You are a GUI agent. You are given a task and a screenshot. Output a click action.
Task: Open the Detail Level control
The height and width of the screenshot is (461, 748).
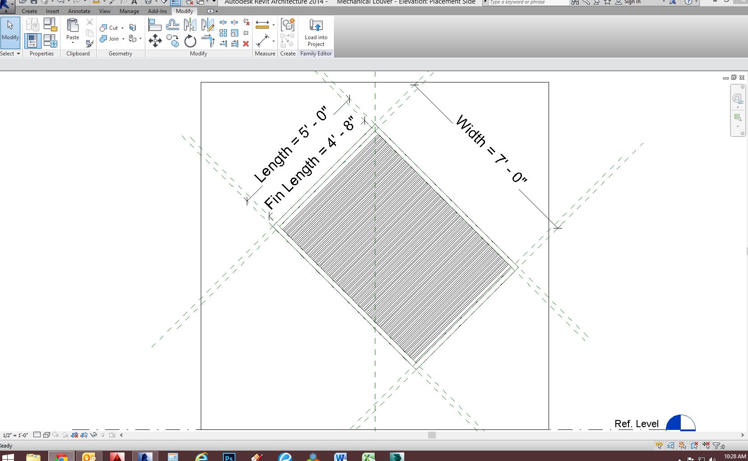coord(37,435)
